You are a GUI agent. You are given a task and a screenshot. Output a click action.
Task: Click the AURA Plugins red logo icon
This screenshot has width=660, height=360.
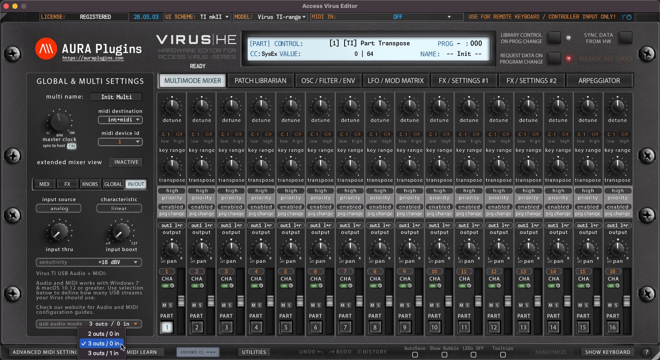(x=46, y=48)
